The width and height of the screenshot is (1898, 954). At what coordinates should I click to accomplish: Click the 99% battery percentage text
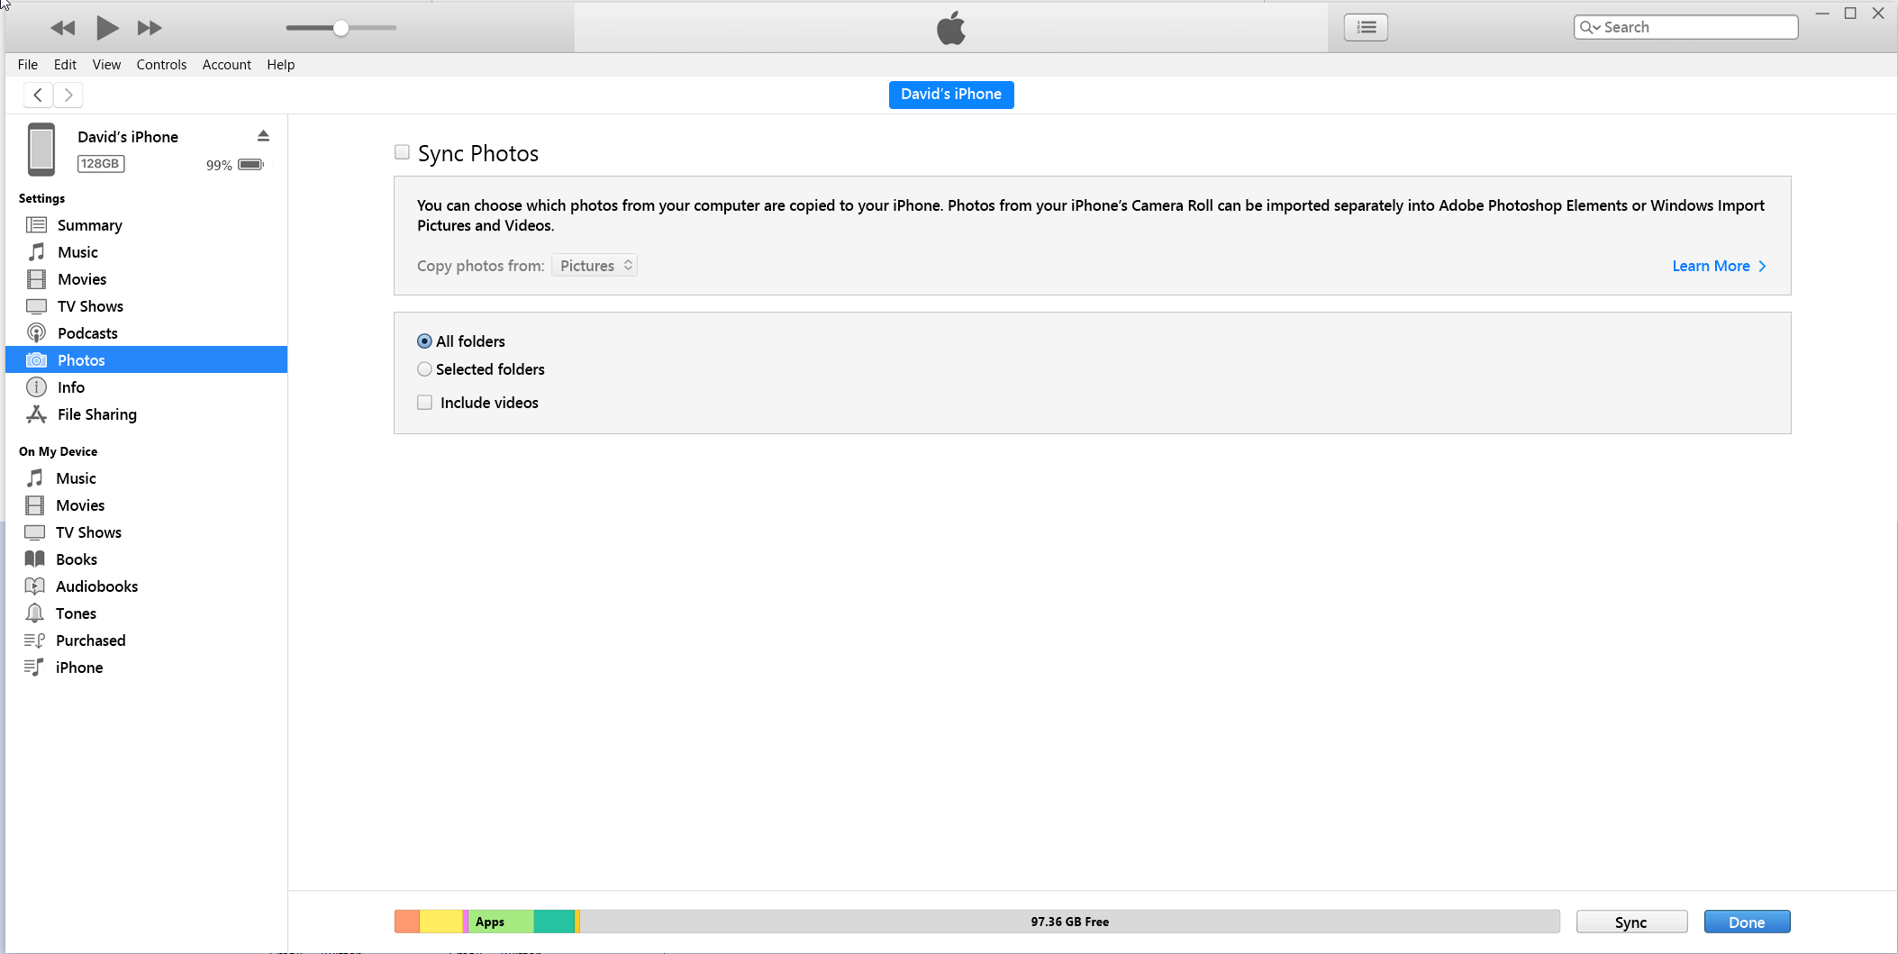[219, 165]
